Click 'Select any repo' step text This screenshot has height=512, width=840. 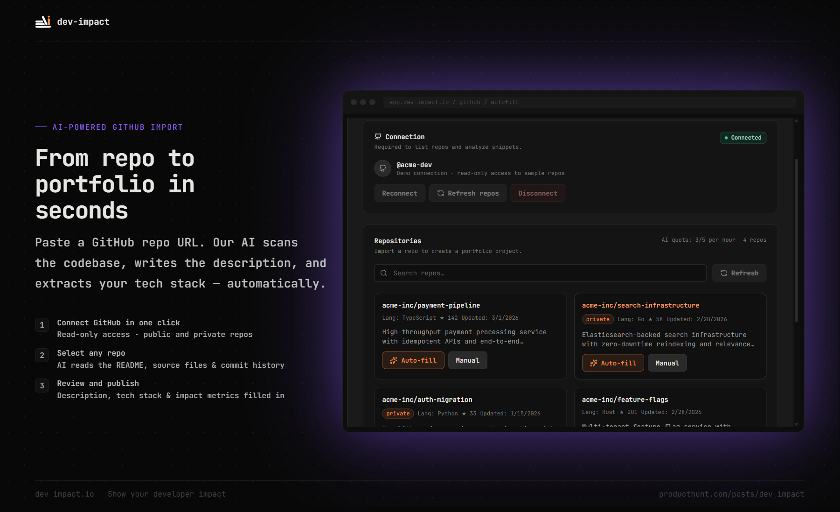[91, 353]
